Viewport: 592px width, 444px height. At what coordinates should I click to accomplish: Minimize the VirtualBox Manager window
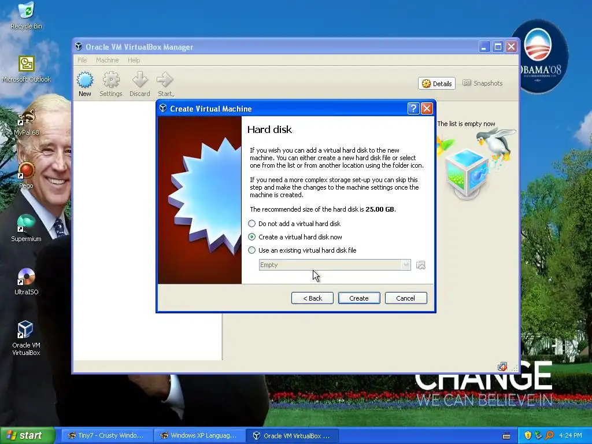coord(484,46)
